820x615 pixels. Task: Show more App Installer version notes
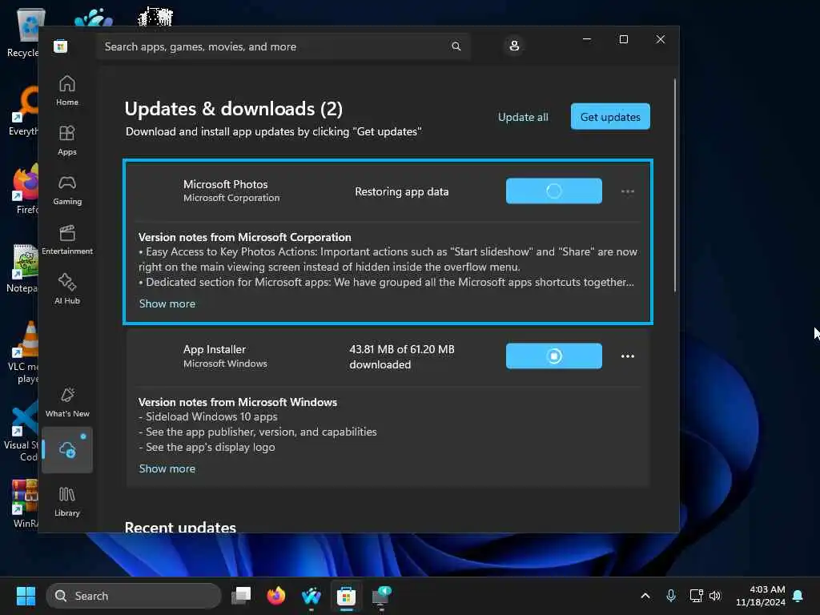167,469
